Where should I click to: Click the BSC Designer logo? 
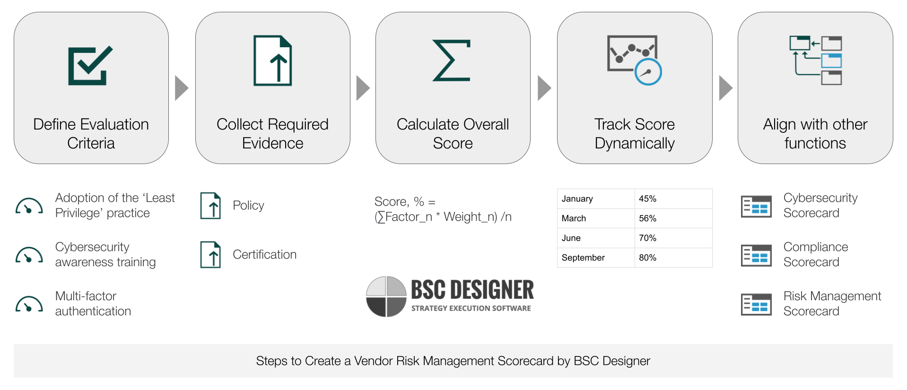(x=450, y=297)
